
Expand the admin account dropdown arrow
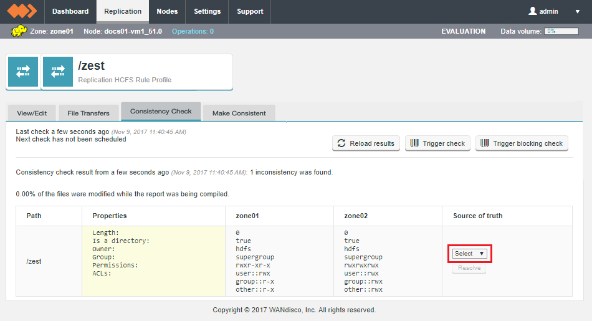[x=577, y=12]
